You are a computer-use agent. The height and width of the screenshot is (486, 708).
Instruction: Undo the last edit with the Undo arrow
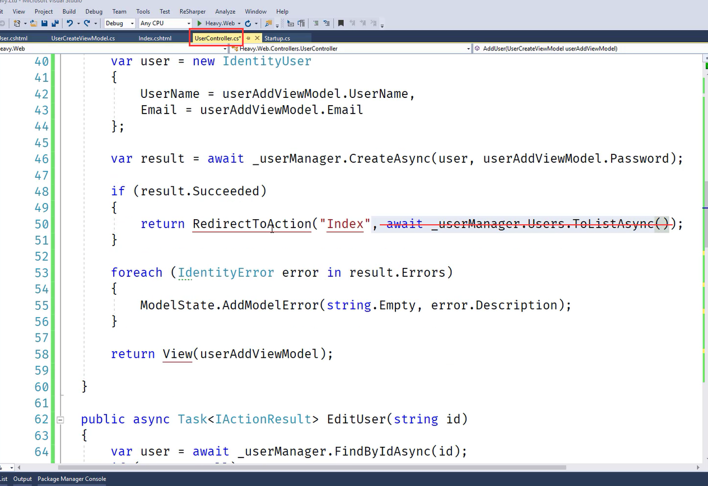point(70,23)
